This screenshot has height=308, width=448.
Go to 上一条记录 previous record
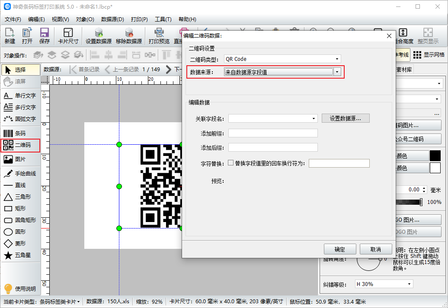(x=122, y=70)
